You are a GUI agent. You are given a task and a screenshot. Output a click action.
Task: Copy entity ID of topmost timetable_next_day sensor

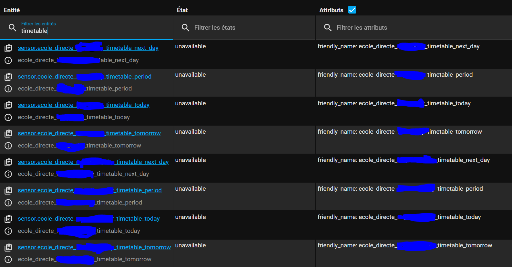(x=8, y=48)
